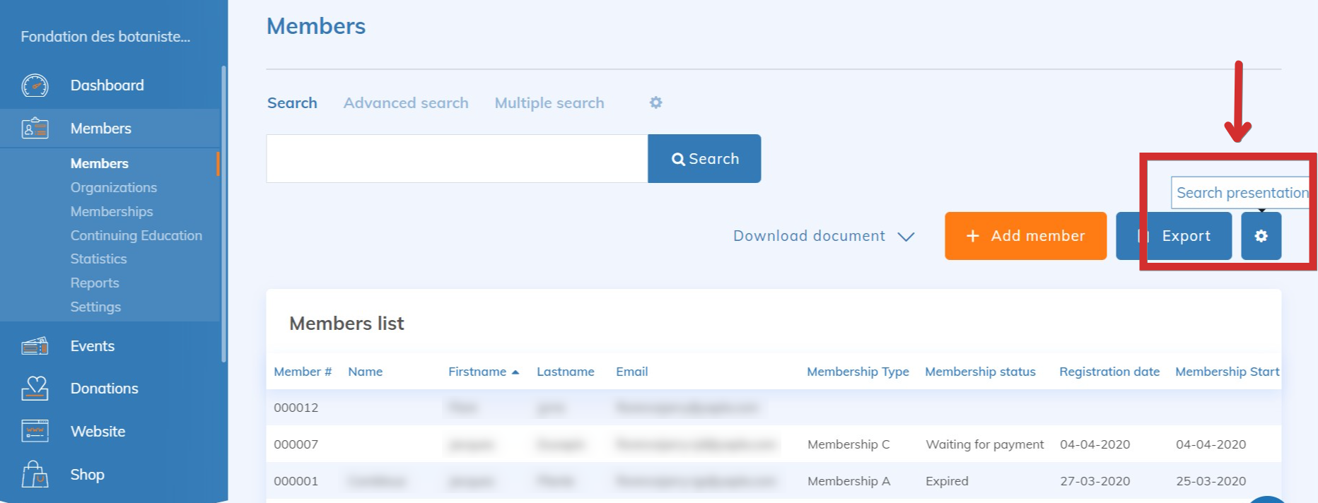This screenshot has width=1318, height=503.
Task: Click the Donations heart-in-hand icon
Action: (35, 389)
